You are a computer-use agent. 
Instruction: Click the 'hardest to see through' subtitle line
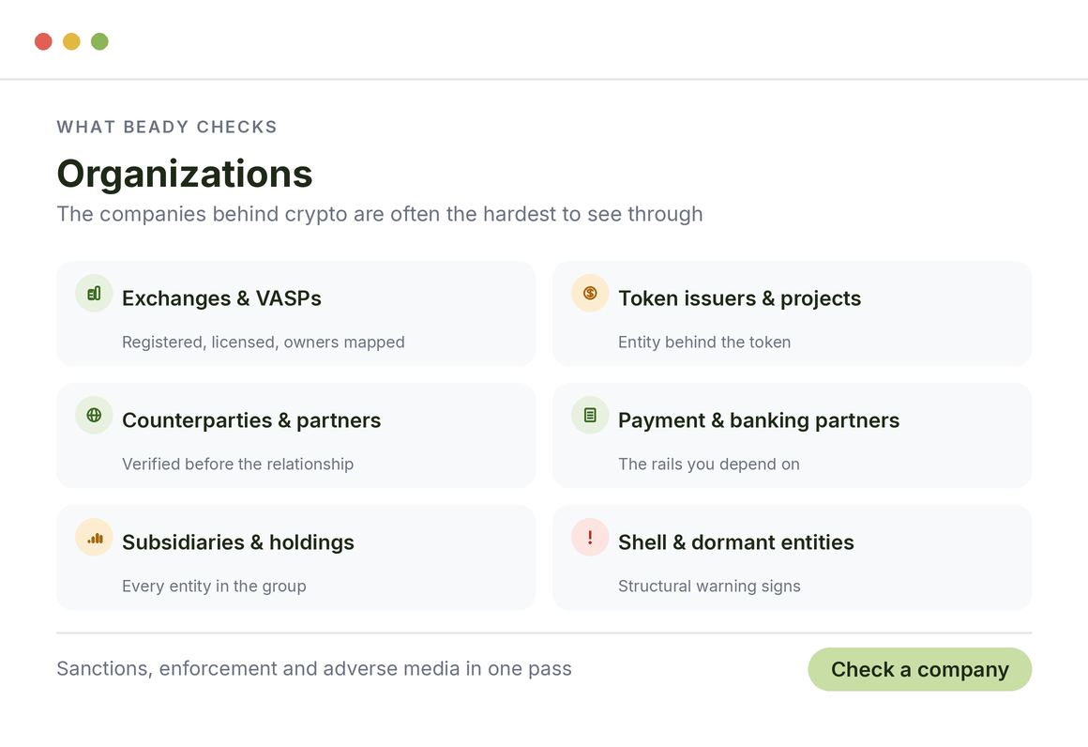click(380, 214)
